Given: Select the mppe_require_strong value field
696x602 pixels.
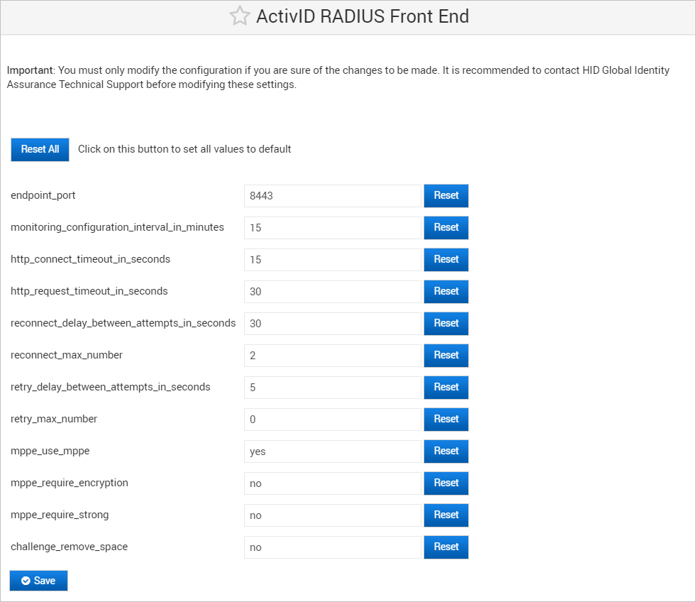Looking at the screenshot, I should point(332,515).
